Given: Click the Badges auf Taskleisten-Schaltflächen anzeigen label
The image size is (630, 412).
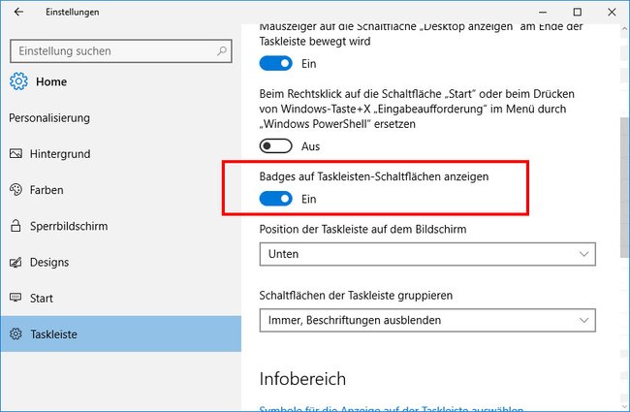Looking at the screenshot, I should pos(374,176).
